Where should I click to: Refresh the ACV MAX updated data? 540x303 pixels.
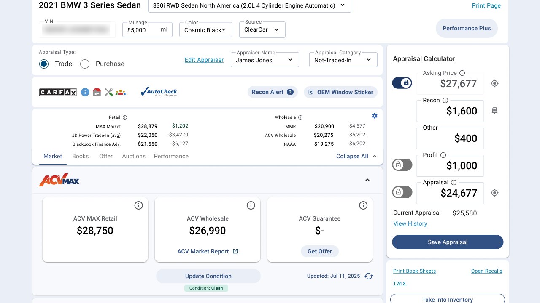click(369, 276)
